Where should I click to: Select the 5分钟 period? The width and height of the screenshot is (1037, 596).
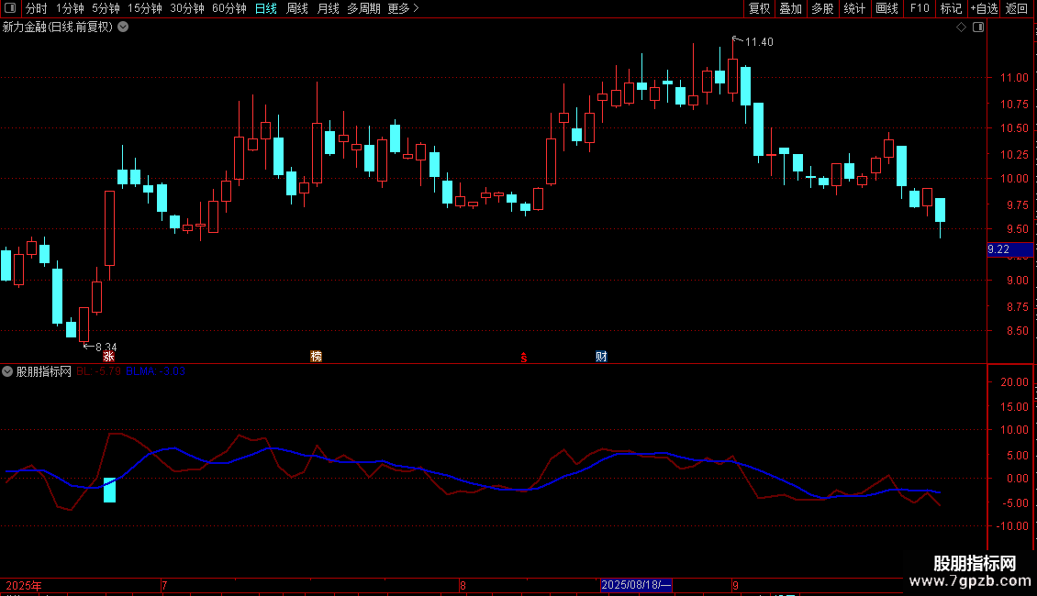coord(106,8)
